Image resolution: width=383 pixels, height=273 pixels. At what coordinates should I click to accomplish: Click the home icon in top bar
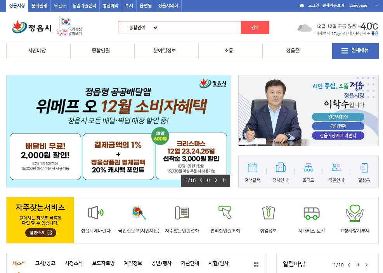tap(302, 5)
